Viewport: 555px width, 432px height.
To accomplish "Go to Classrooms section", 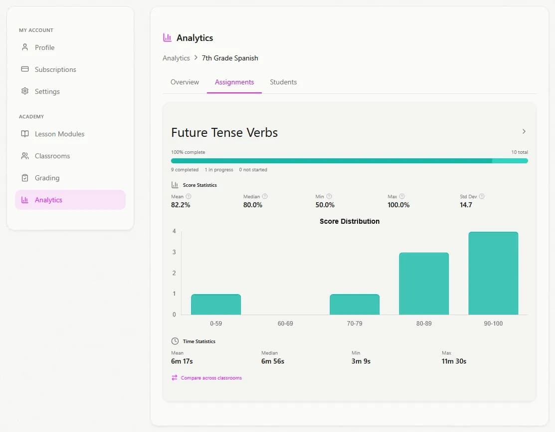I will tap(70, 156).
